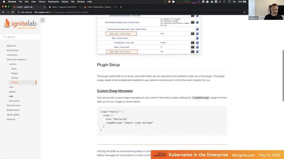
Task: Click the battery 100% indicator
Action: tap(242, 2)
